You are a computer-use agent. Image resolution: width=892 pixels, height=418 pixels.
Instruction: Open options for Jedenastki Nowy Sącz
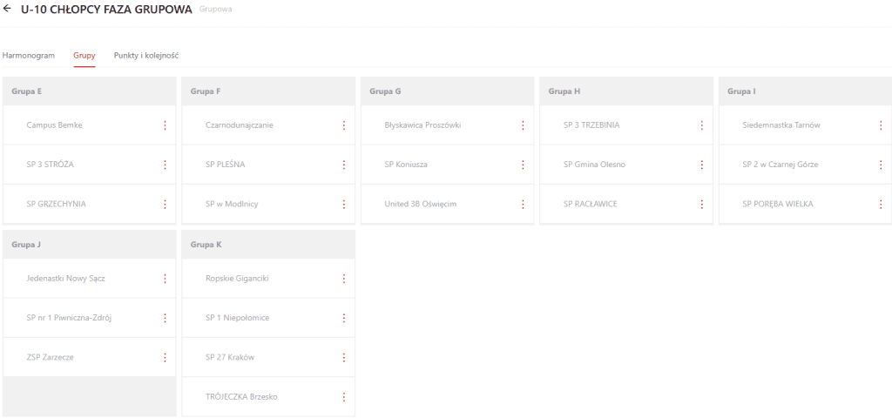165,279
